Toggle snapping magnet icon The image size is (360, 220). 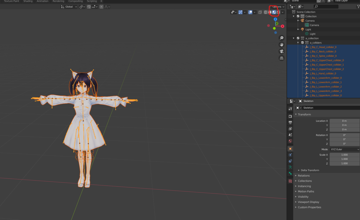89,7
